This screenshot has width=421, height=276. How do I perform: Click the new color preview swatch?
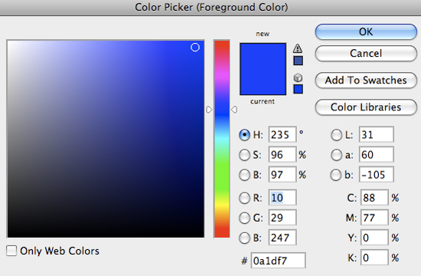263,56
